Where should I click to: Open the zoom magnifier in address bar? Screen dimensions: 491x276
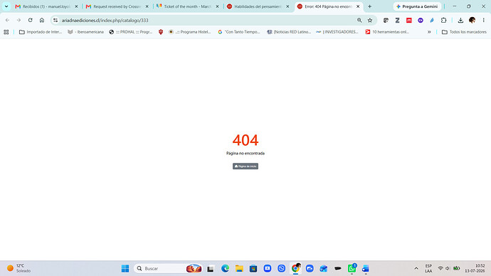tap(359, 20)
